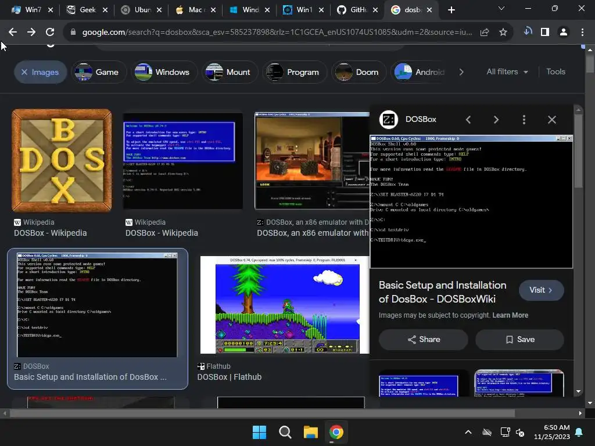Viewport: 595px width, 446px height.
Task: Click the page horizontal scrollbar
Action: [262, 413]
